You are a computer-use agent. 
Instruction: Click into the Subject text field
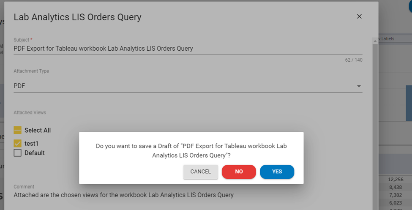(186, 49)
